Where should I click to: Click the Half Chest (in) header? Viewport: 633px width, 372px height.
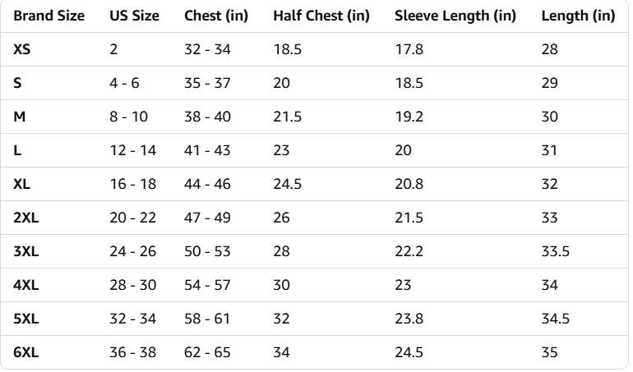(320, 16)
